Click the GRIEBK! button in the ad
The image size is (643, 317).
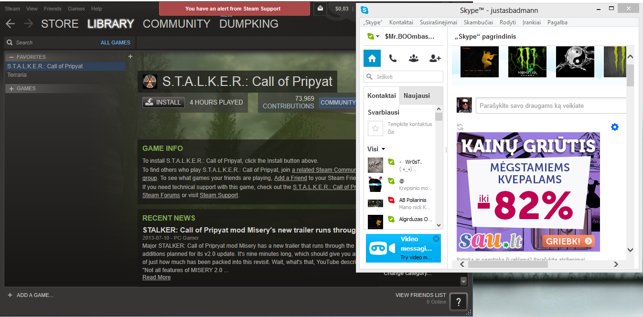[x=569, y=241]
